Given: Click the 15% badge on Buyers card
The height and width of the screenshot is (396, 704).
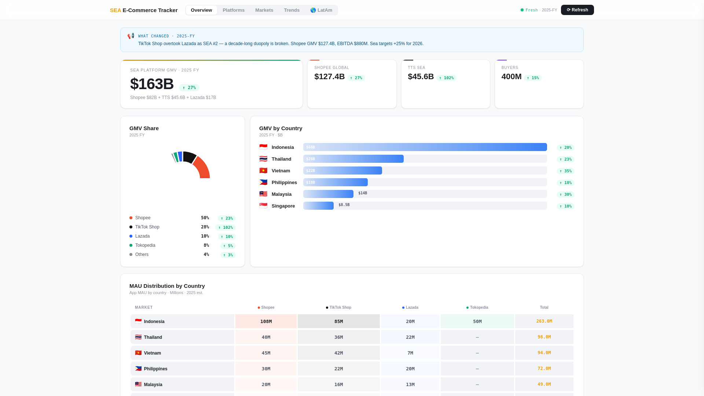Looking at the screenshot, I should point(533,78).
